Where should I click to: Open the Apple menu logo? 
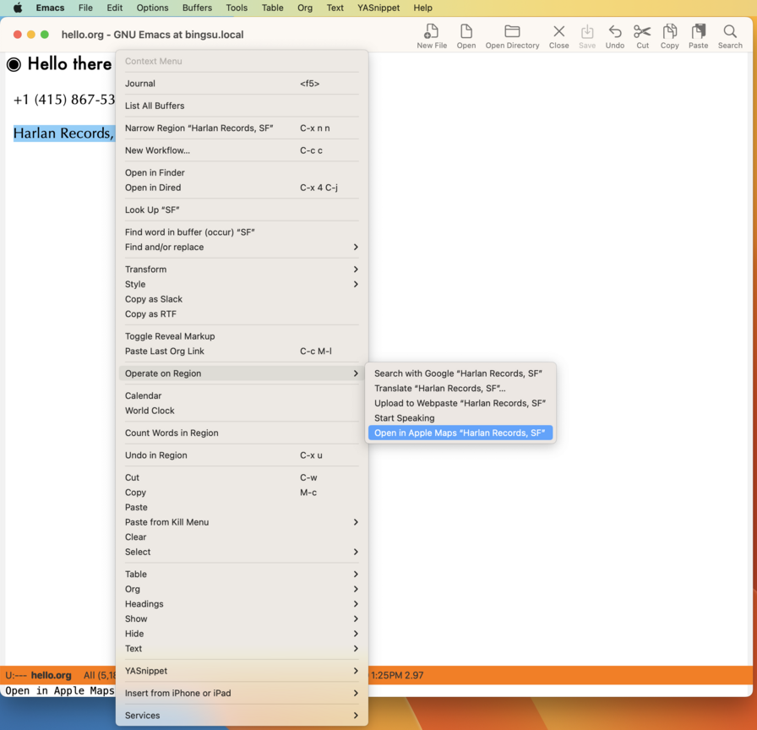tap(18, 8)
